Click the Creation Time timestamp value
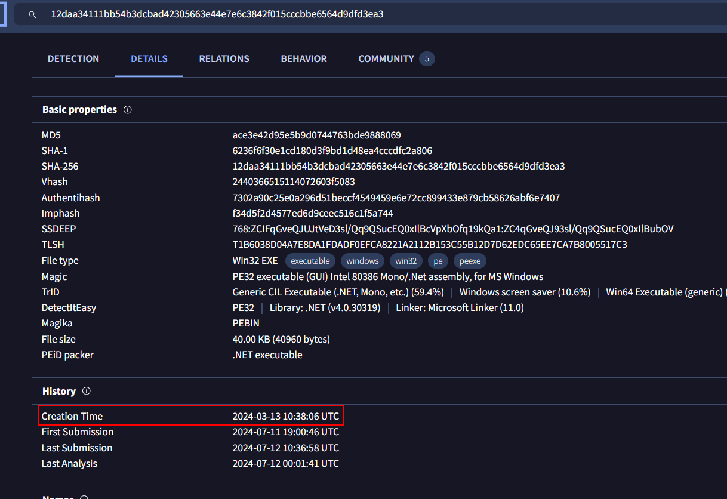Image resolution: width=727 pixels, height=499 pixels. coord(285,417)
